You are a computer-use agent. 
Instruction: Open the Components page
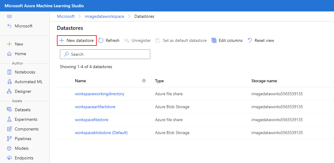(27, 129)
